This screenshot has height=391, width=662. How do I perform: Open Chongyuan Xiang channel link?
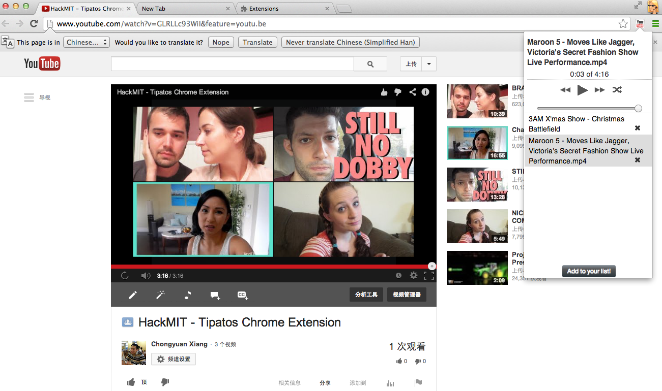click(x=179, y=344)
